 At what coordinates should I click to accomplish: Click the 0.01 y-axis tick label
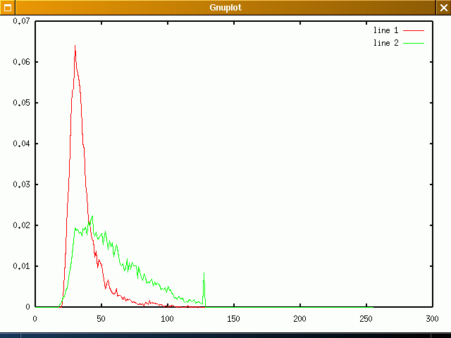21,266
